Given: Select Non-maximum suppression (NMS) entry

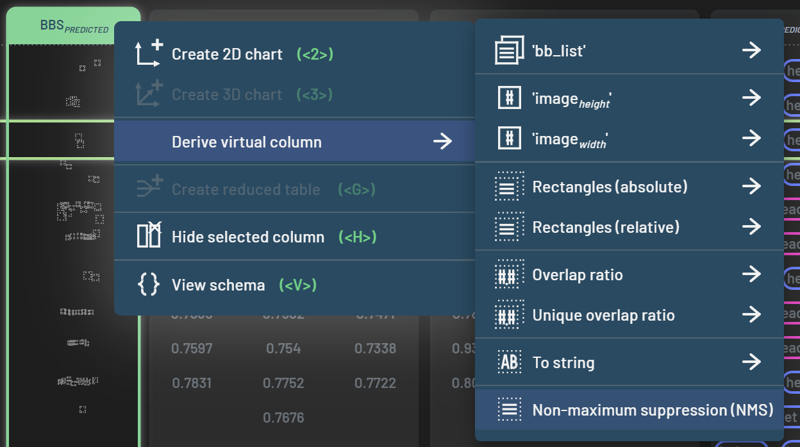Looking at the screenshot, I should pyautogui.click(x=653, y=410).
